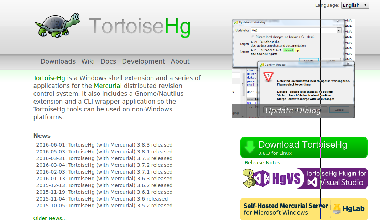Click the Update Dialog screenshot thumbnail
The height and width of the screenshot is (224, 380).
[x=293, y=69]
